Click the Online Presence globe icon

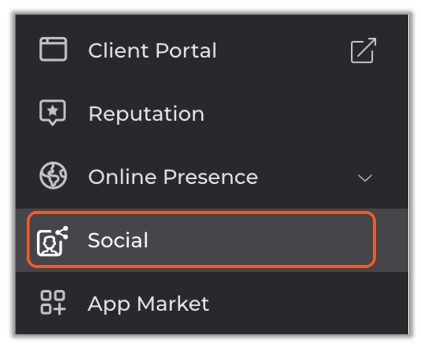click(x=53, y=175)
